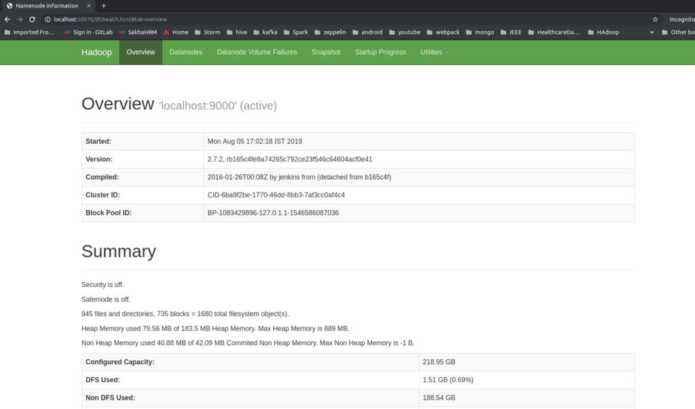The image size is (695, 409).
Task: Open a new browser tab with plus icon
Action: (104, 5)
